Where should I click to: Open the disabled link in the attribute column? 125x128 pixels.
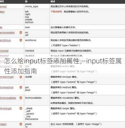4,56
